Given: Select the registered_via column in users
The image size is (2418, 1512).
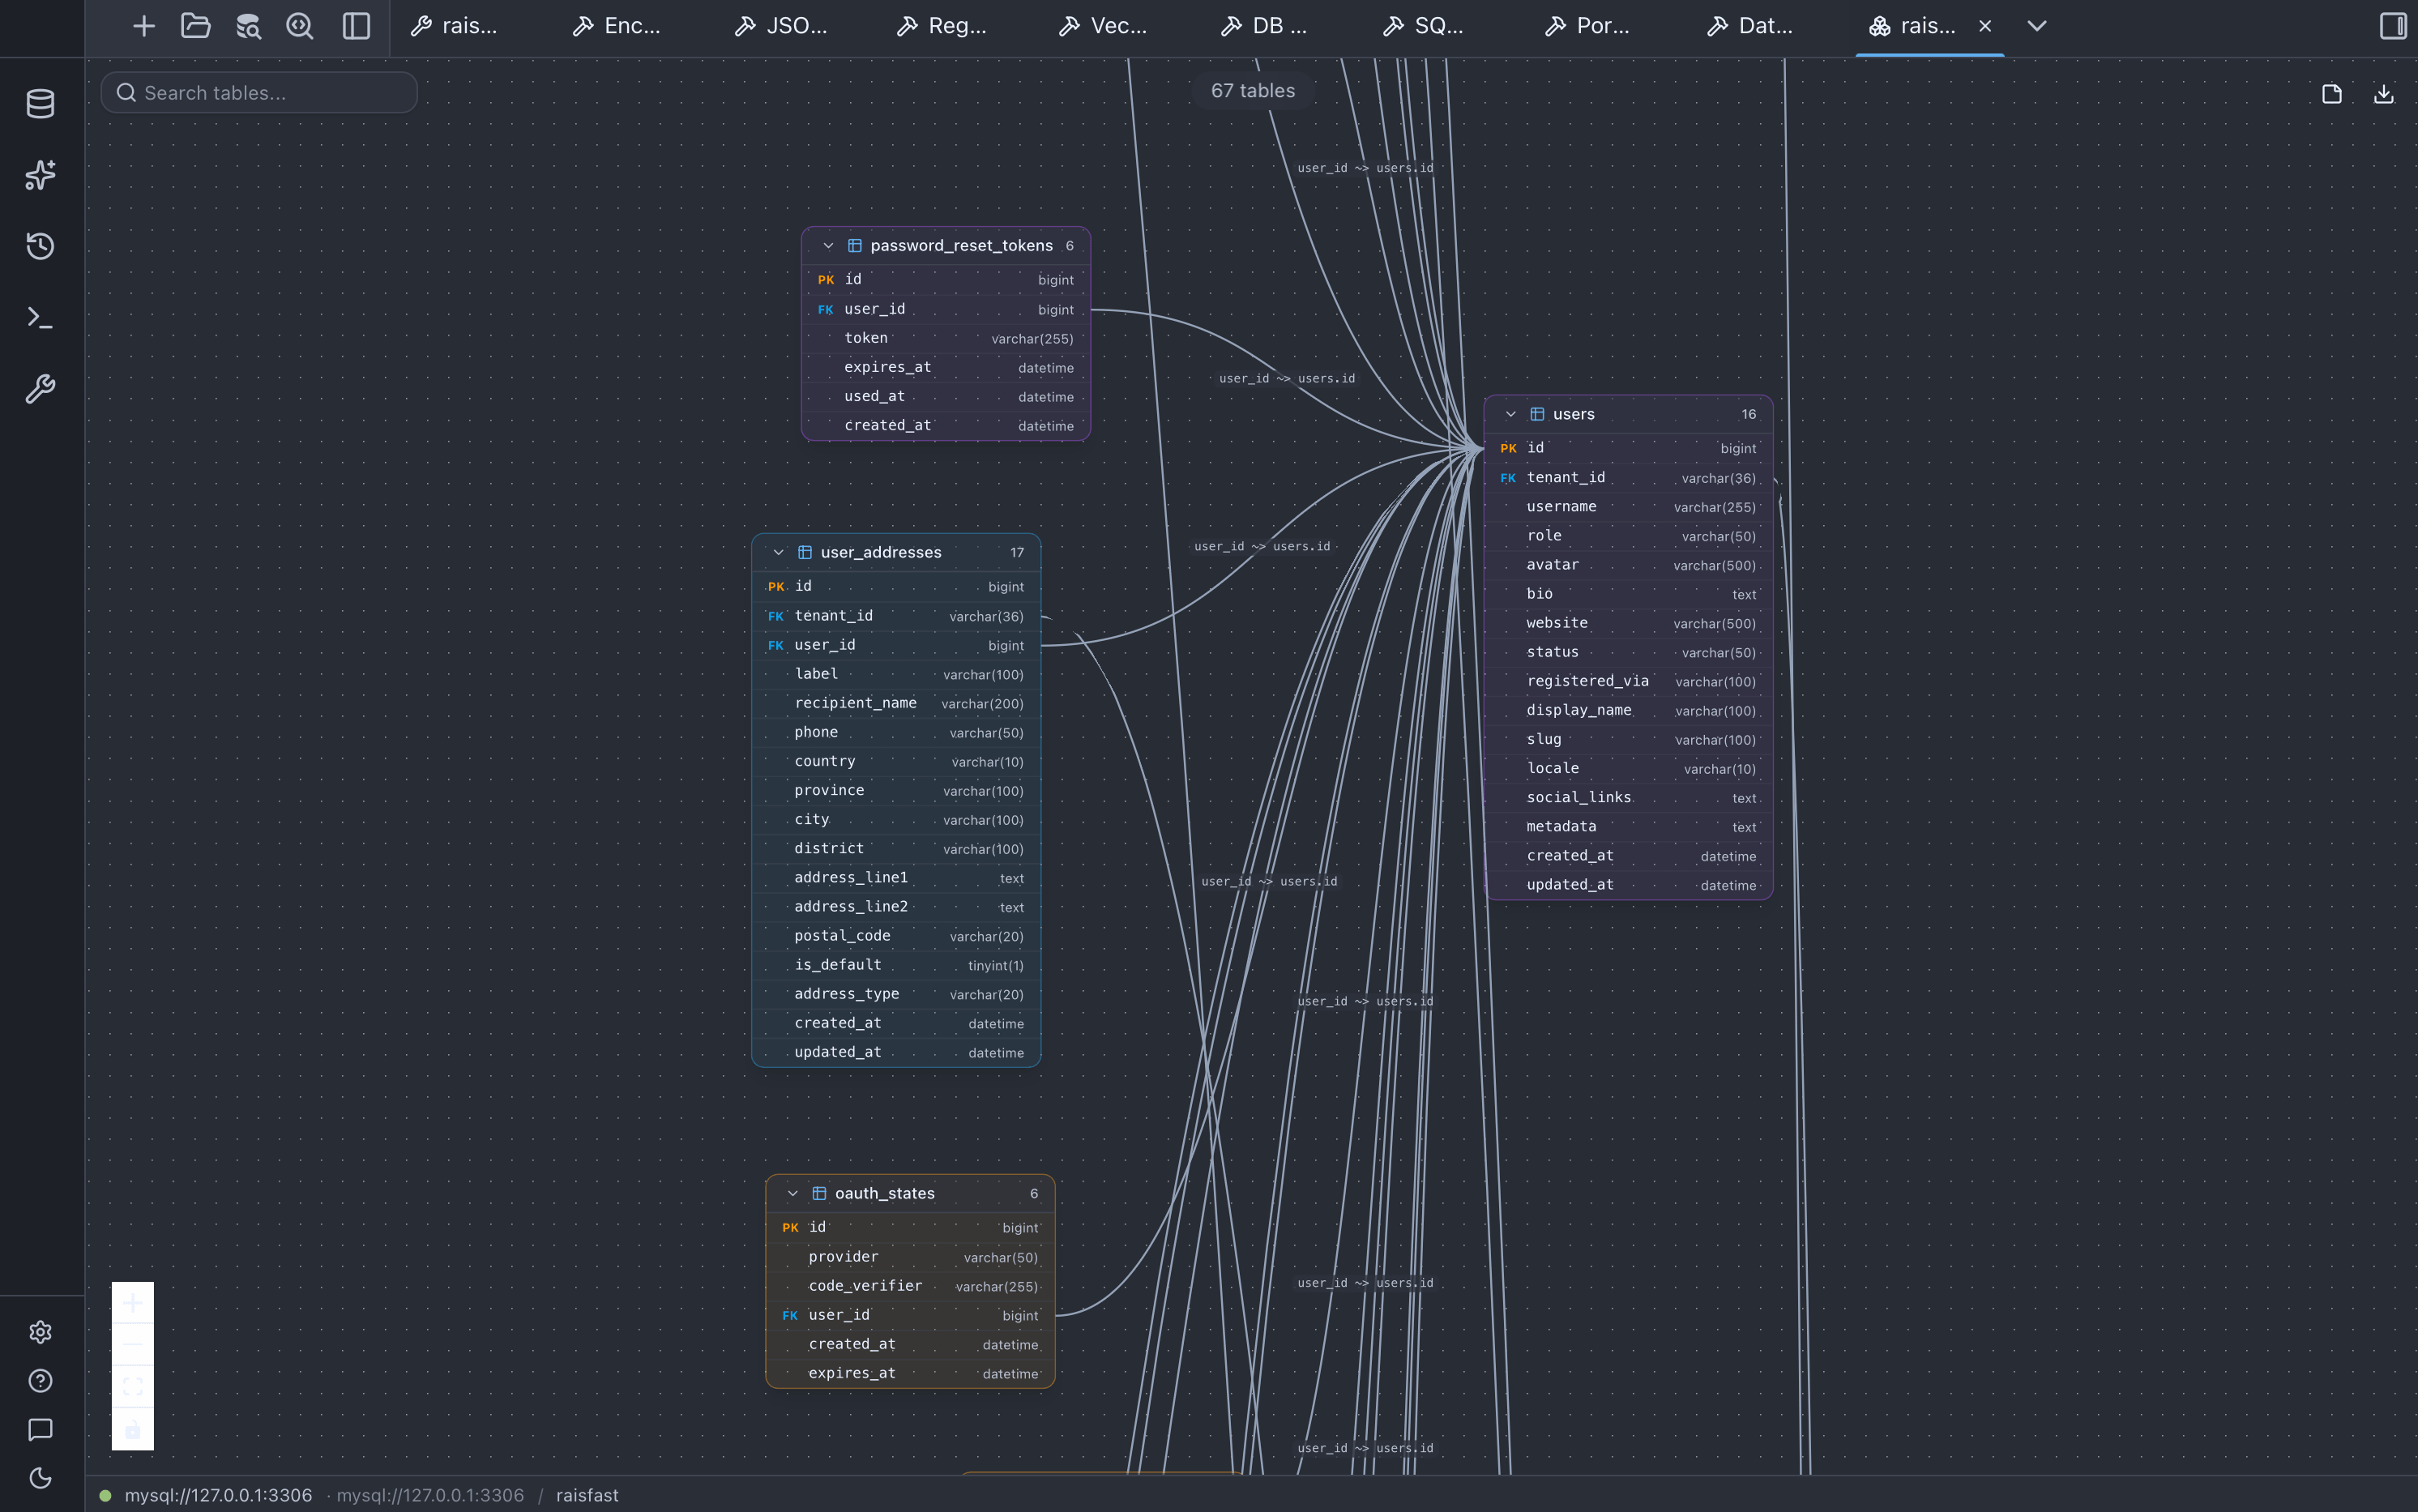Looking at the screenshot, I should 1629,682.
